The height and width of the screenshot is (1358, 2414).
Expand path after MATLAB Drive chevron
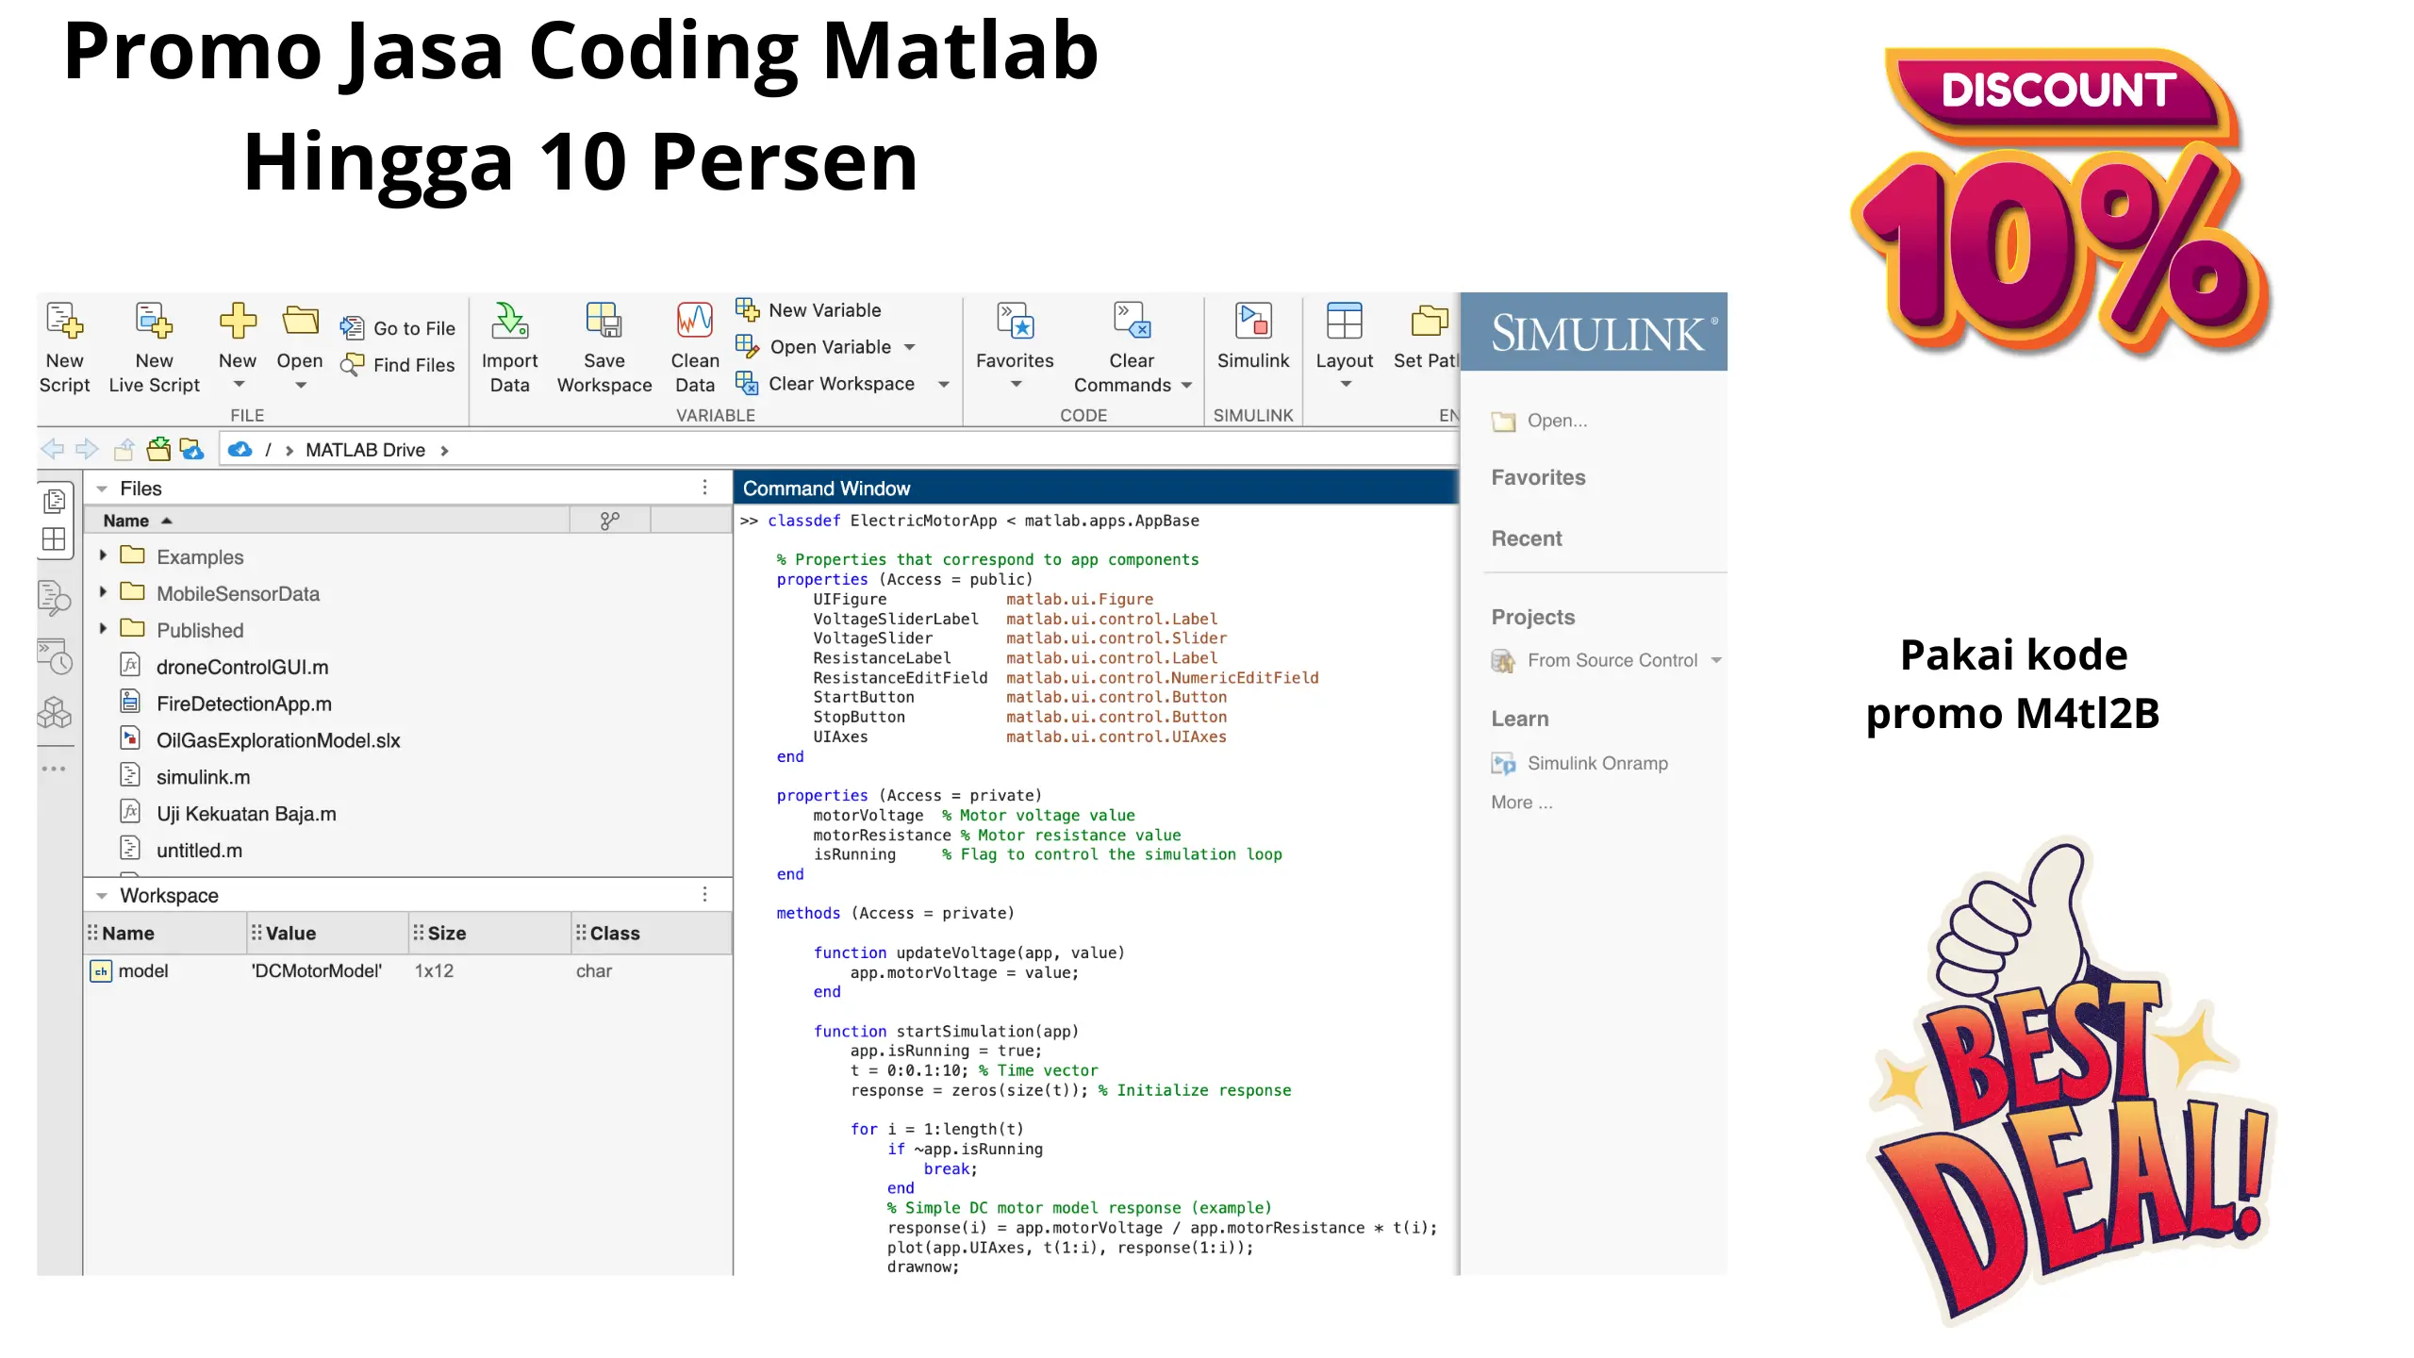tap(444, 451)
